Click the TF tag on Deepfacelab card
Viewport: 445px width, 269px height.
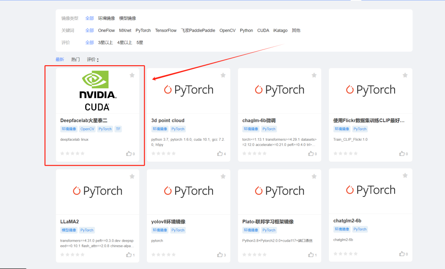[x=118, y=129]
